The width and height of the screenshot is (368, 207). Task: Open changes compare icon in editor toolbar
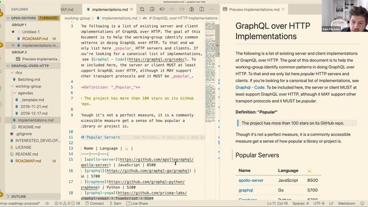(x=142, y=9)
